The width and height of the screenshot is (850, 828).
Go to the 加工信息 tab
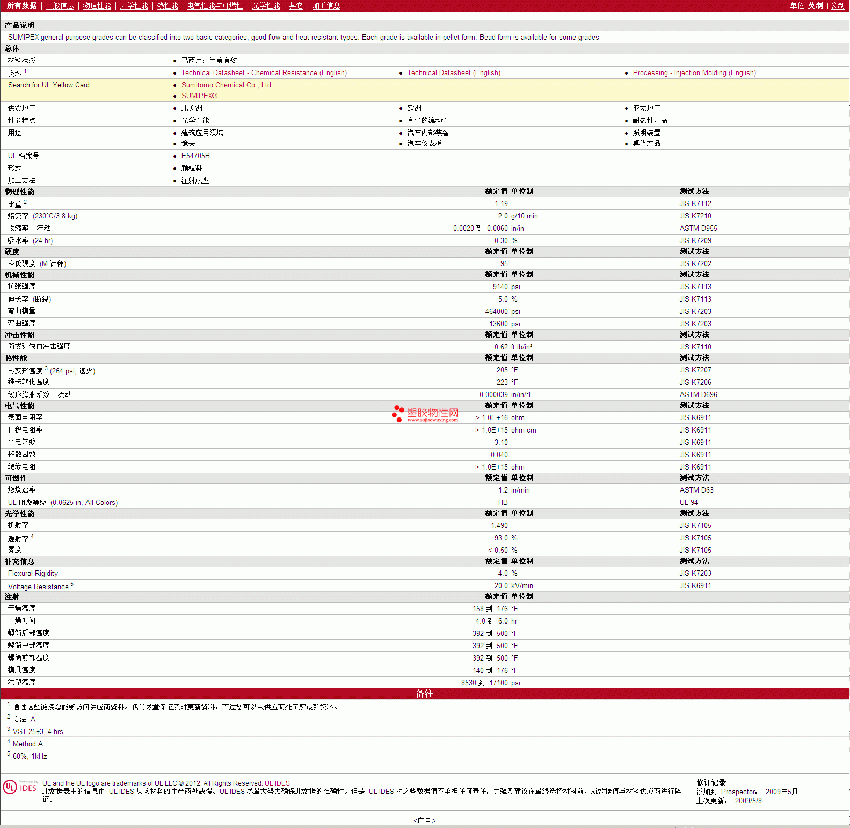(326, 6)
